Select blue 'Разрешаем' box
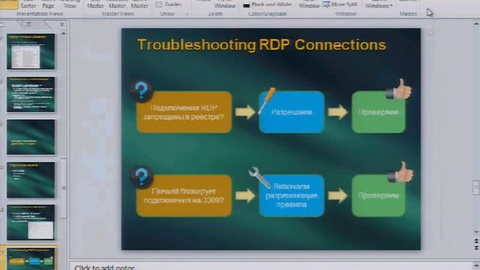Image resolution: width=480 pixels, height=270 pixels. 292,112
